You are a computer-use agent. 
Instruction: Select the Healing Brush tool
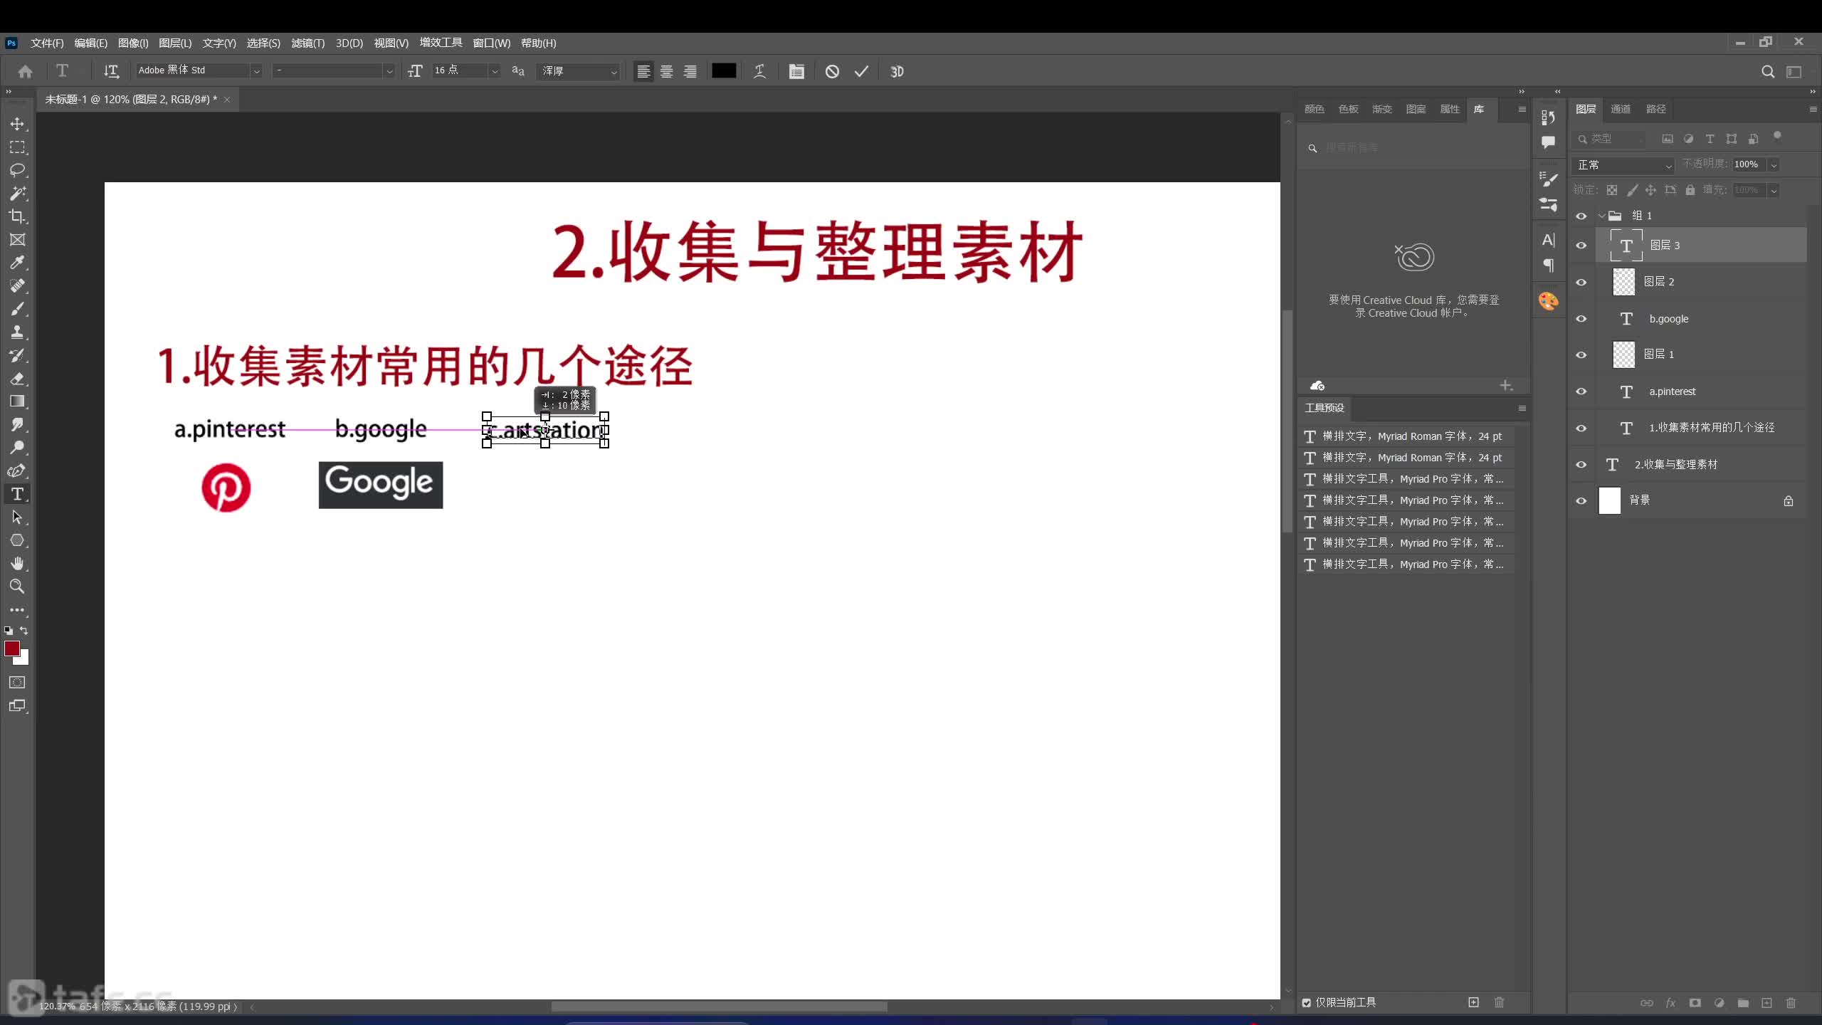click(x=17, y=286)
